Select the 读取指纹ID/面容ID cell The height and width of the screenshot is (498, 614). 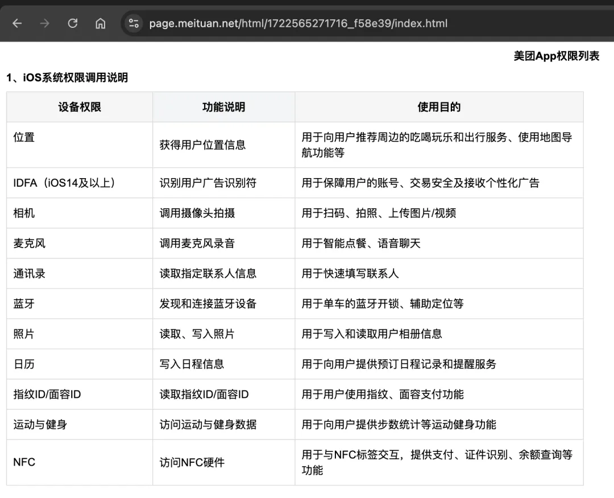click(223, 394)
